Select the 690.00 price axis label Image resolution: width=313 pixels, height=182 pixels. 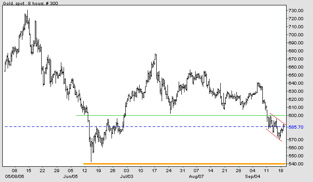click(296, 43)
